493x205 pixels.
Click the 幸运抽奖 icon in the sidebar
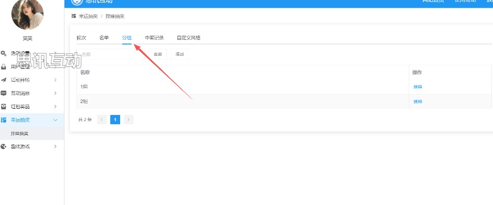(4, 120)
